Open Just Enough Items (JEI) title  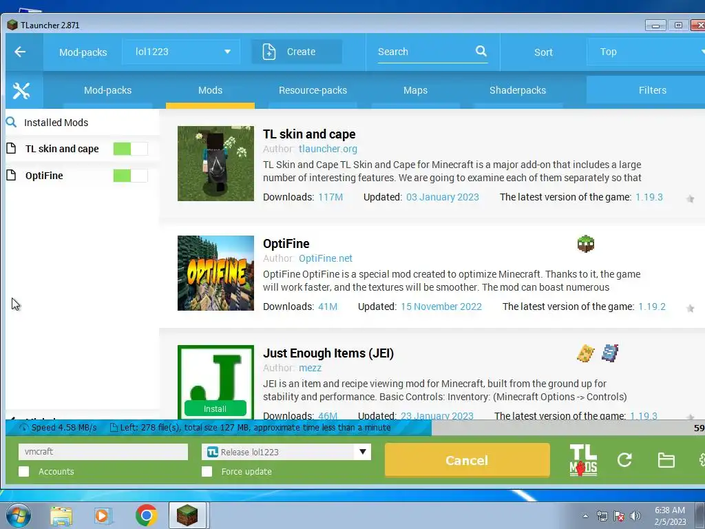click(328, 353)
